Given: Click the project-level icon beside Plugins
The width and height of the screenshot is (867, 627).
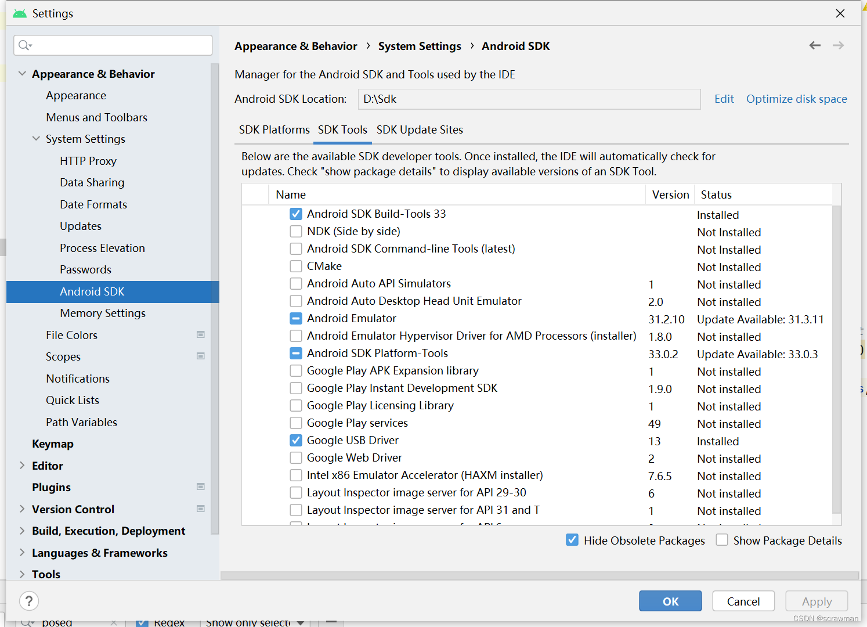Looking at the screenshot, I should (201, 487).
